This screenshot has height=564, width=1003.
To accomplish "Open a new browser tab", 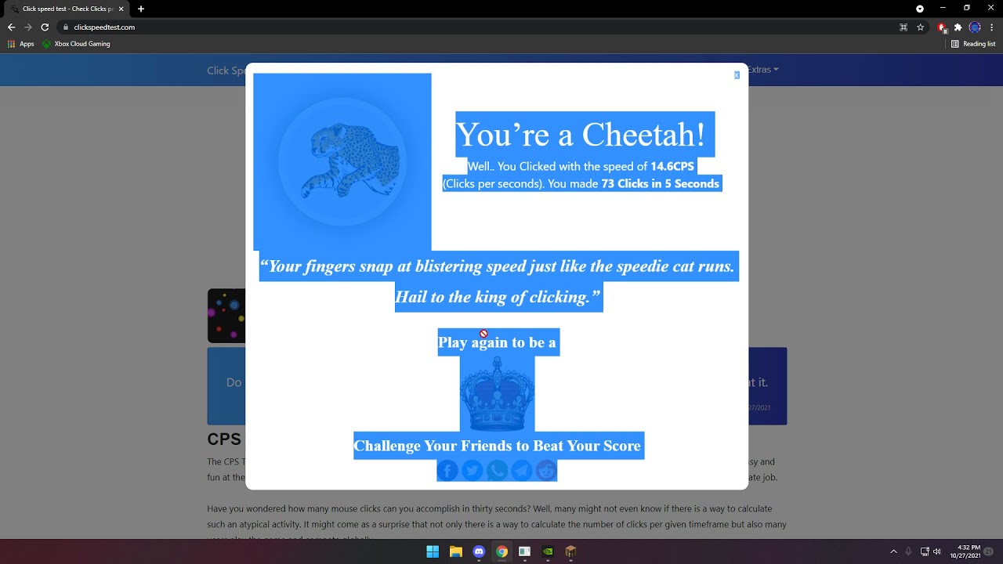I will [141, 9].
